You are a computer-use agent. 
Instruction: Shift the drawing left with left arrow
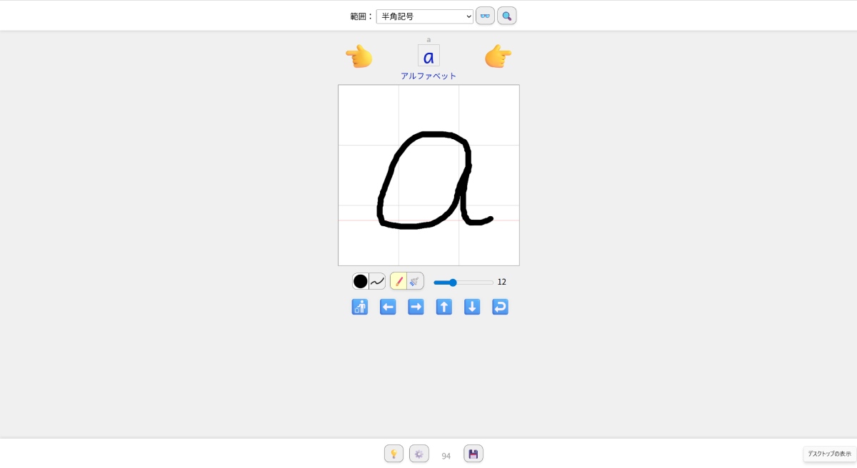(x=388, y=307)
